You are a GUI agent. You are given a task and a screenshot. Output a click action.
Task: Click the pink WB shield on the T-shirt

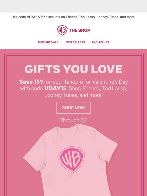[x=71, y=159]
